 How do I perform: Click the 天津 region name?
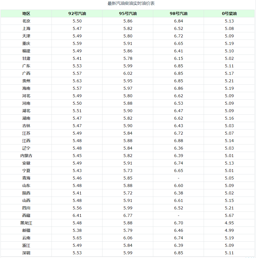[26, 36]
